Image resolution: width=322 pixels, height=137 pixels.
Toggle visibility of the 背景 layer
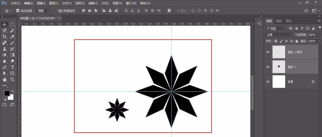pos(268,82)
